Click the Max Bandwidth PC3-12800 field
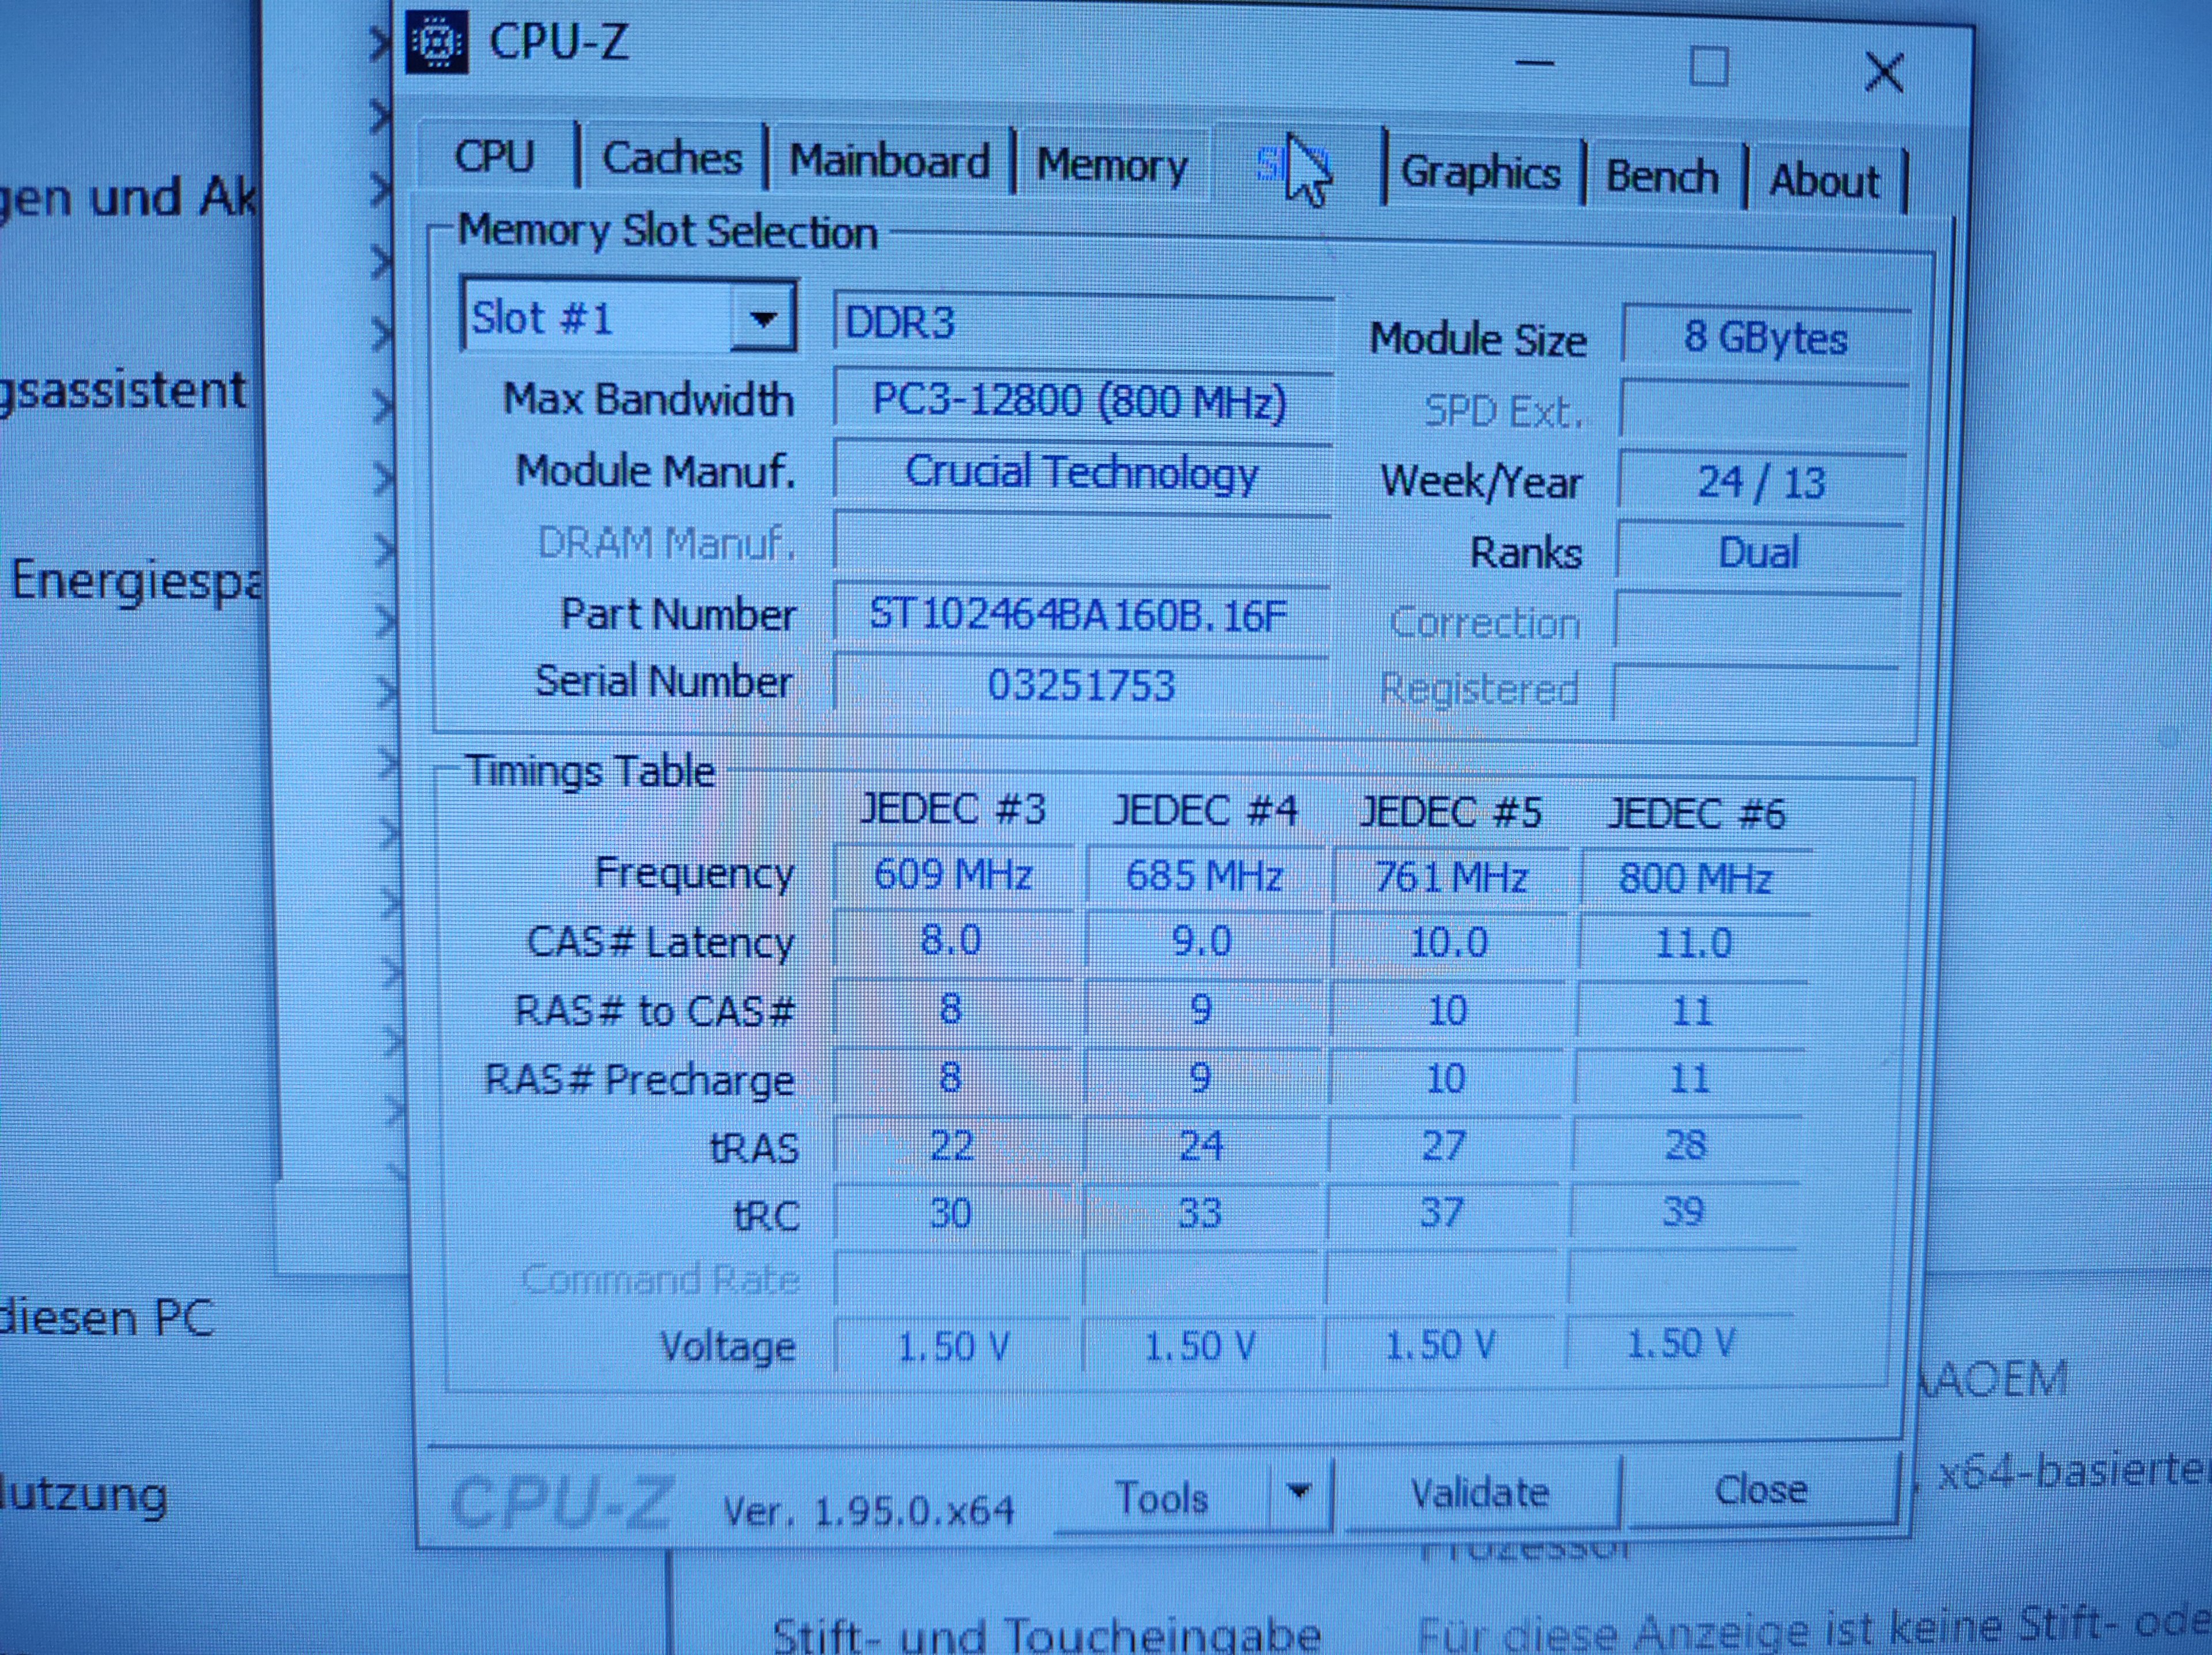 click(1080, 402)
